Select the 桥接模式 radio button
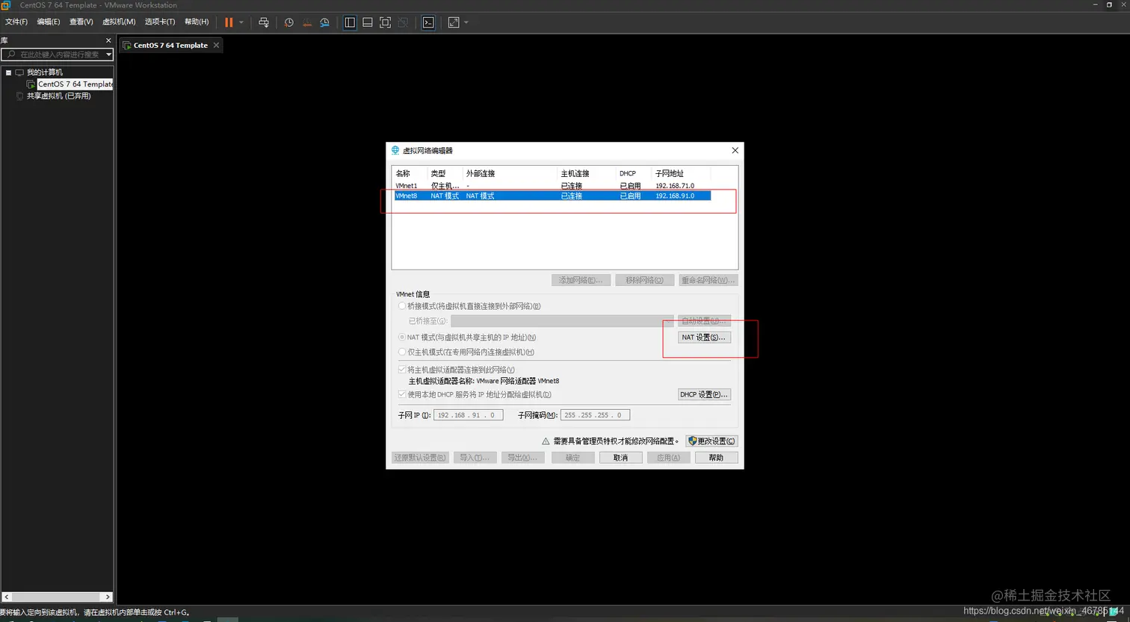The width and height of the screenshot is (1130, 622). tap(403, 306)
